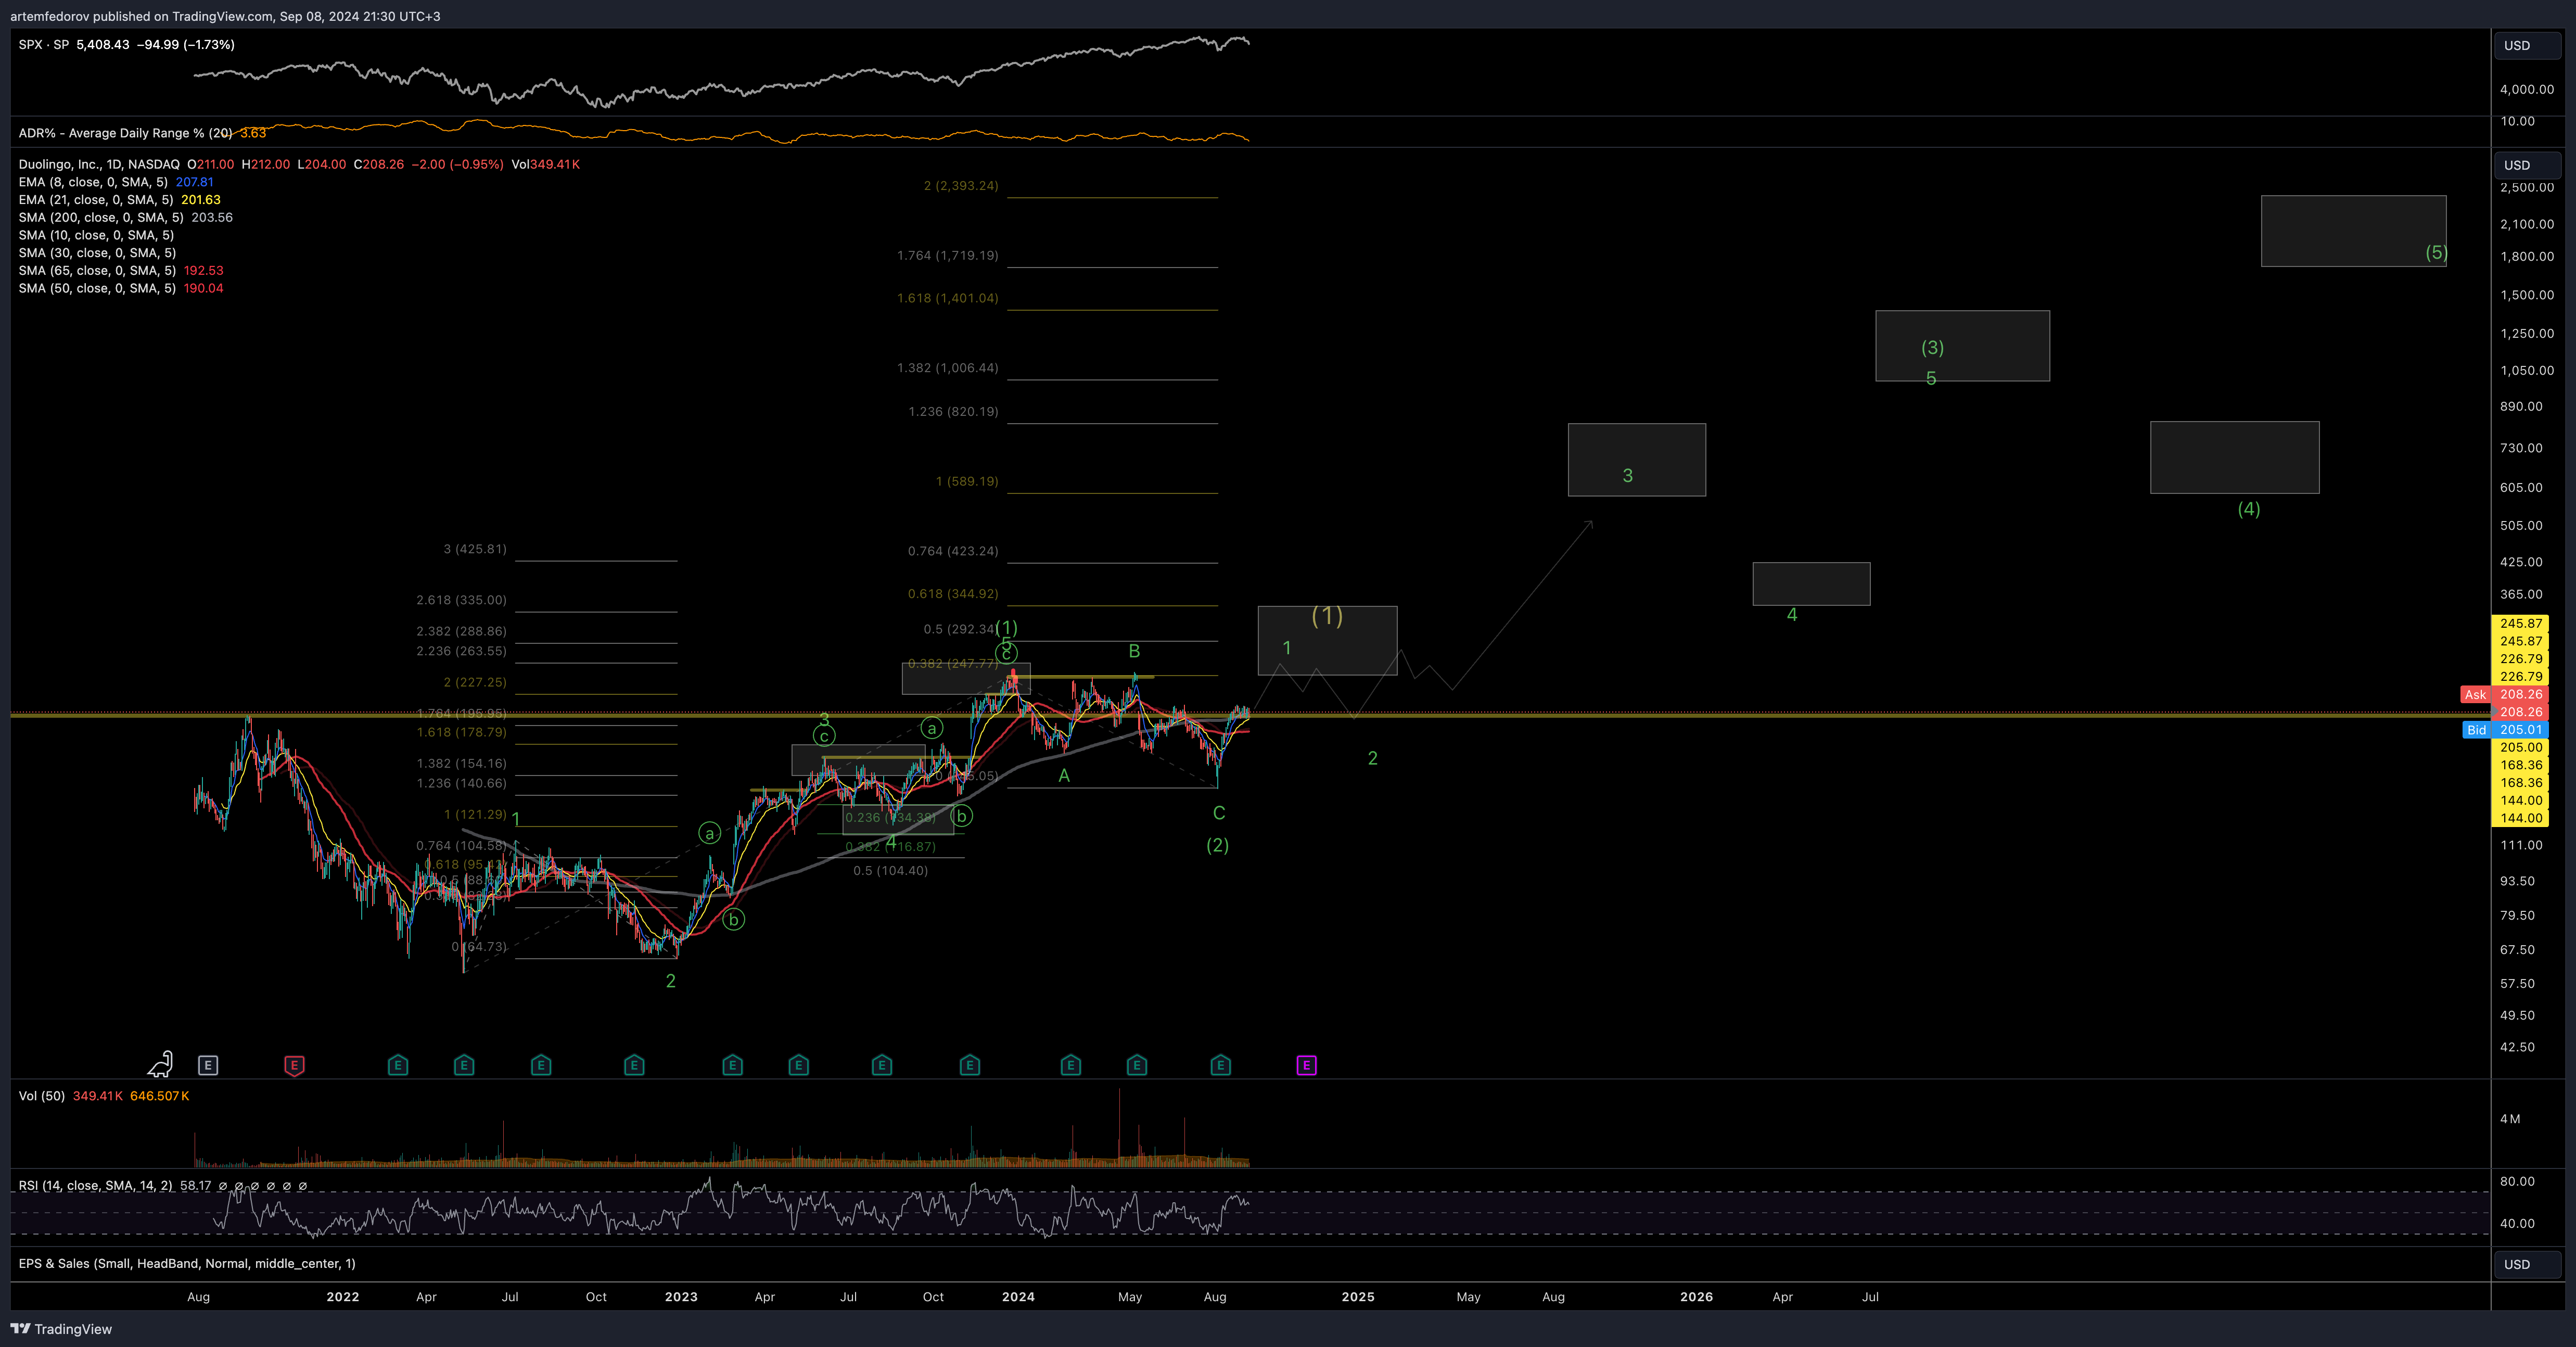Select the EPS & Sales indicator legend

[x=187, y=1264]
